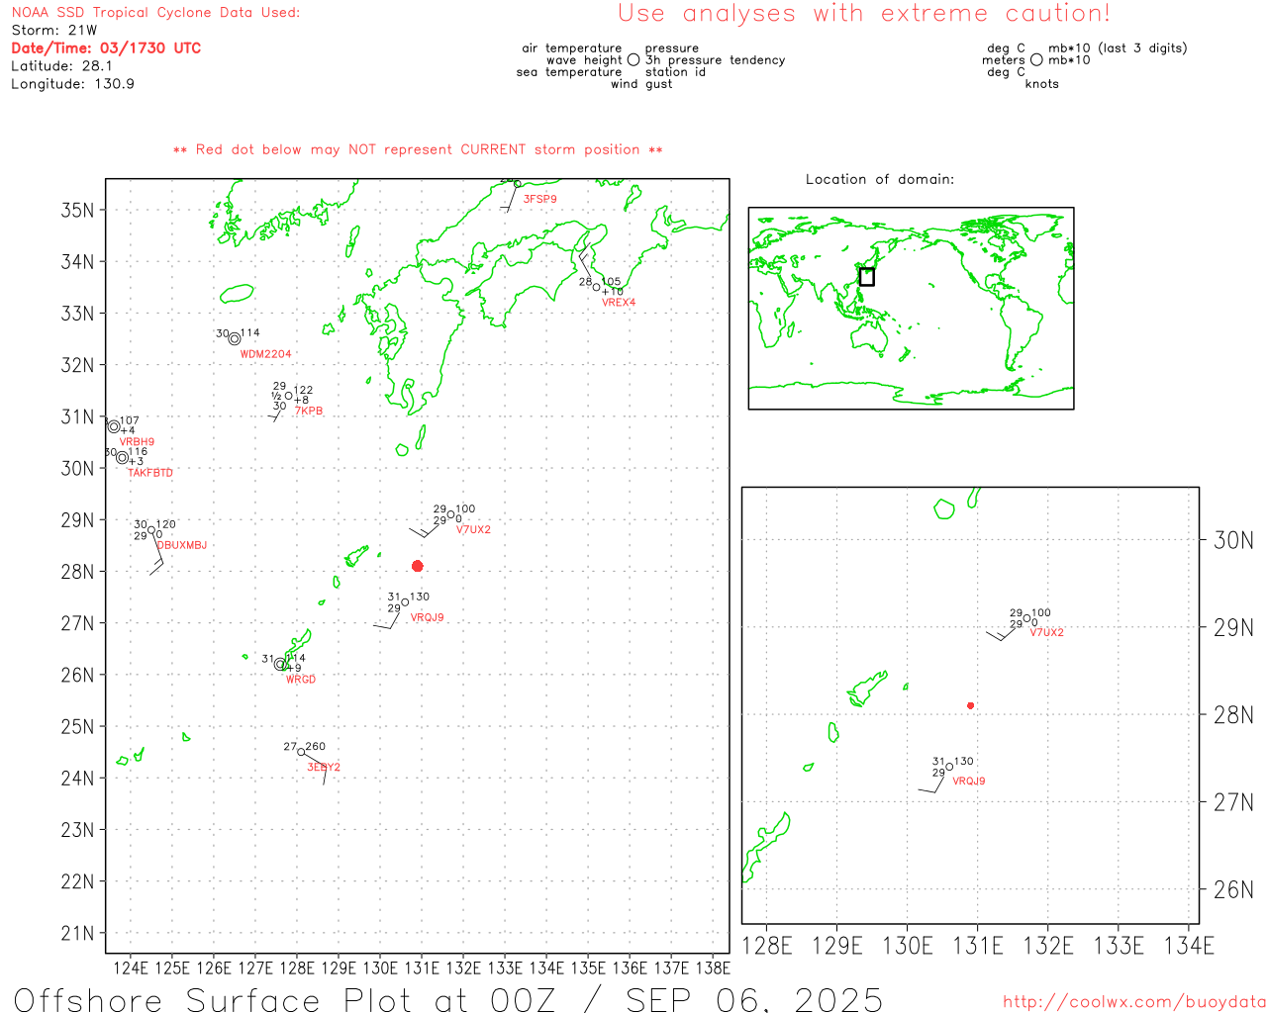Click the 'Use analyses with extreme caution!' warning
This screenshot has width=1267, height=1013.
(x=864, y=13)
